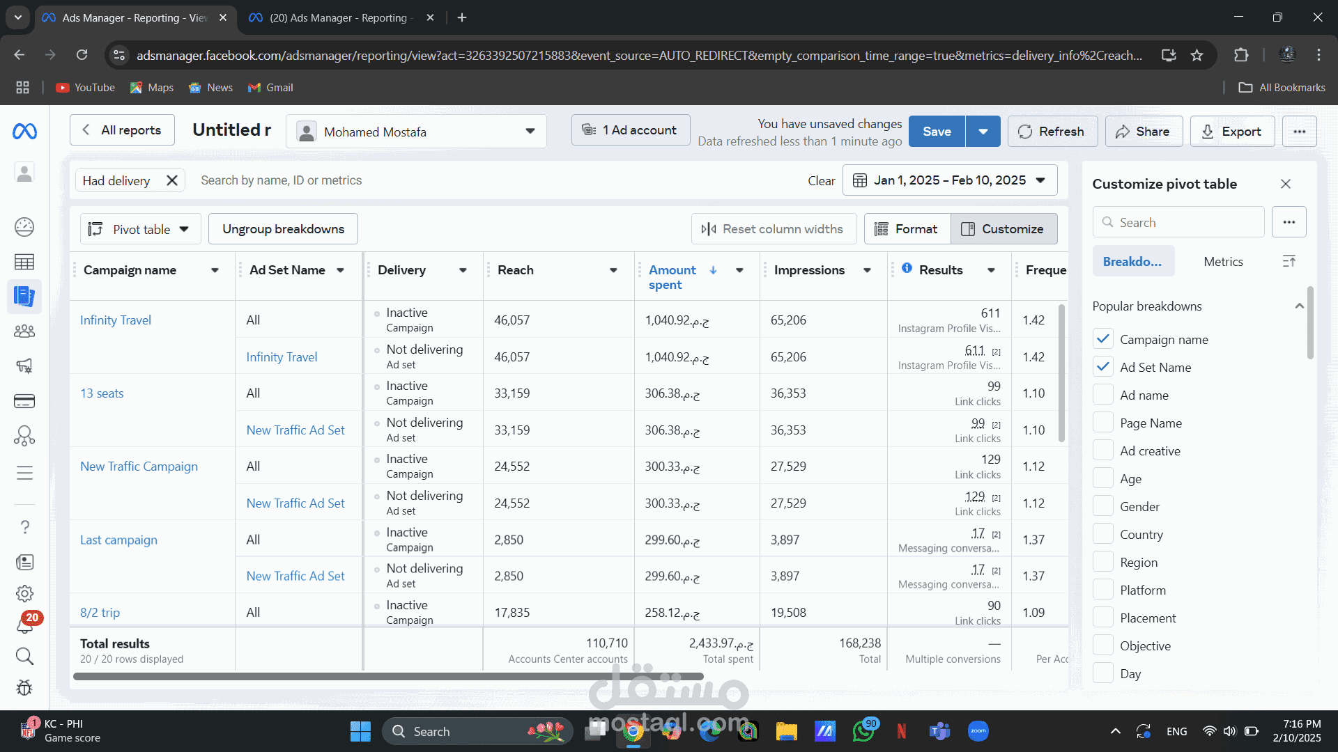Enable the Ad name breakdown checkbox
This screenshot has height=752, width=1338.
point(1102,395)
